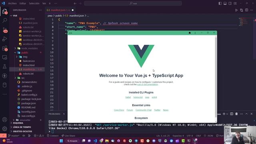Kill terminal with the trash icon
The width and height of the screenshot is (256, 144).
coord(236,114)
